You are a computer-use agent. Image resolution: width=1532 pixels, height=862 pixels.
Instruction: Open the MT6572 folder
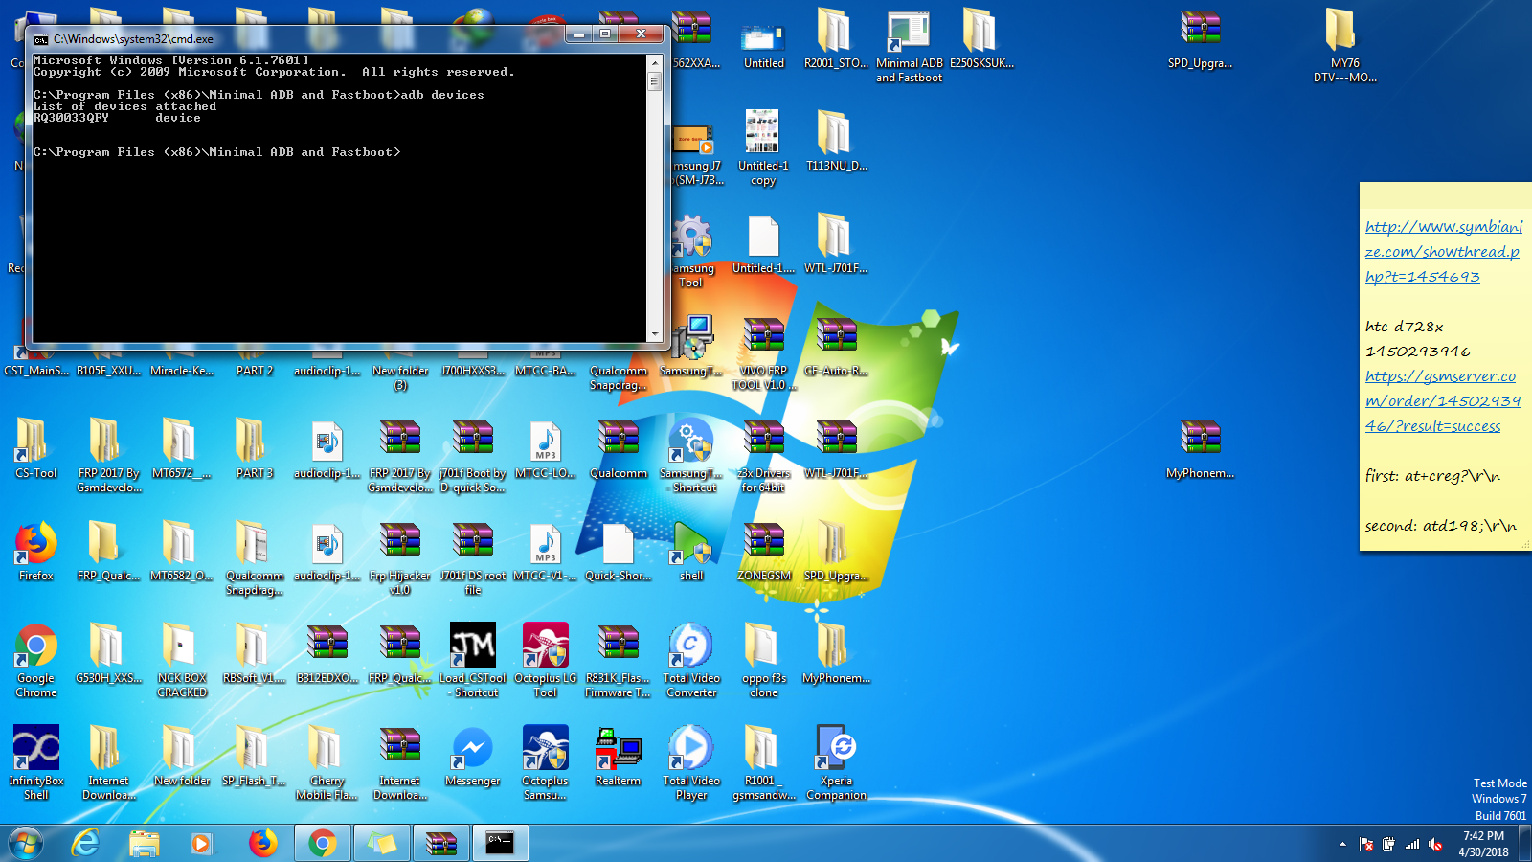[181, 449]
